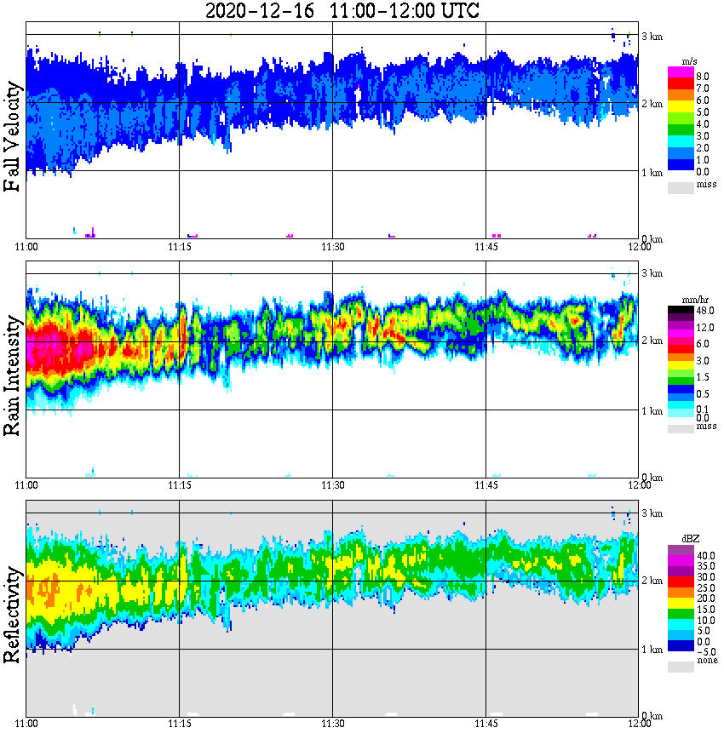Click the "dBZ" unit label of reflectivity legend

coord(691,539)
